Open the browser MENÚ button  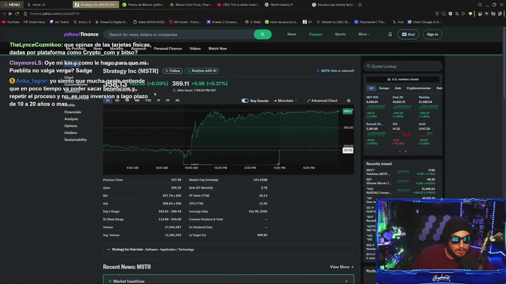tap(11, 5)
